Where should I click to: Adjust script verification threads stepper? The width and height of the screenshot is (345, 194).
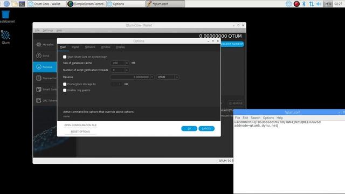[x=127, y=70]
